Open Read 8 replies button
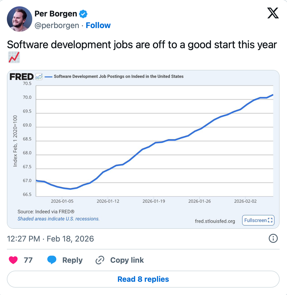This screenshot has height=295, width=287. pyautogui.click(x=143, y=279)
